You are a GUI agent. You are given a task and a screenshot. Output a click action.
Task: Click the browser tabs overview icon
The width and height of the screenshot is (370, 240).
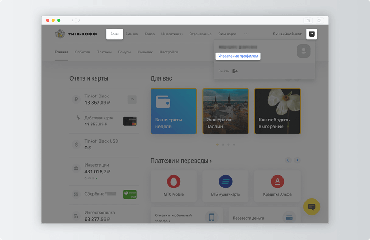click(319, 20)
